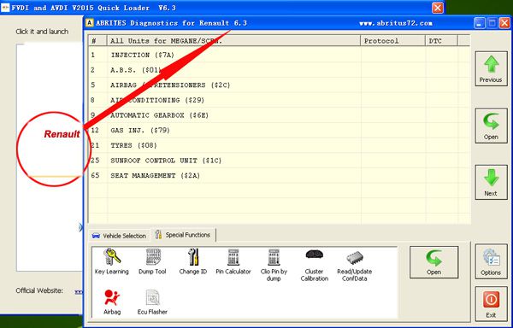Choose Clio Pin by dump
513x328 pixels.
pyautogui.click(x=274, y=265)
